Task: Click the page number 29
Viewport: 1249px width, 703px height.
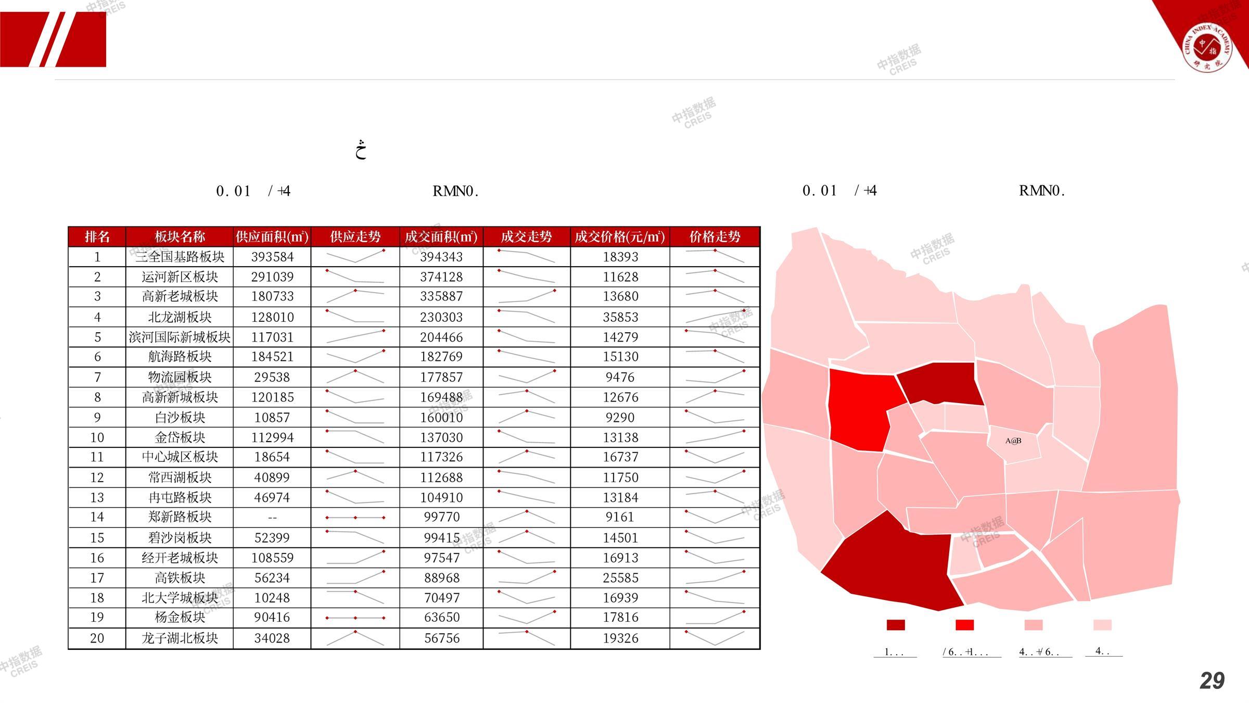Action: [x=1212, y=681]
